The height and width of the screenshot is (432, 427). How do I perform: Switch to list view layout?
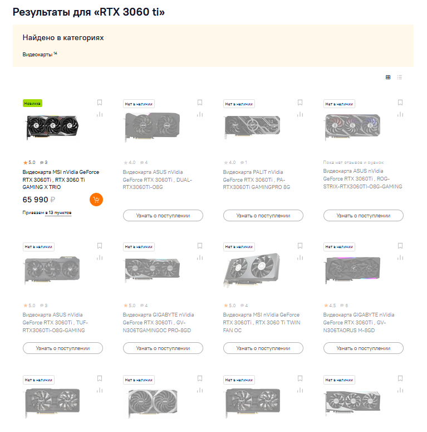pos(400,77)
